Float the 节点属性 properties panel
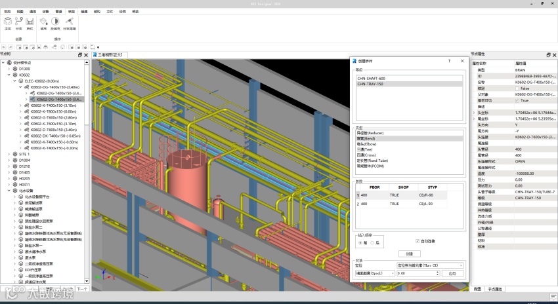The height and width of the screenshot is (304, 558). pyautogui.click(x=548, y=54)
